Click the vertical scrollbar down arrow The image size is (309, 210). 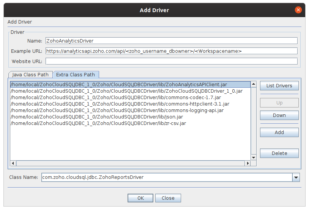(x=254, y=157)
